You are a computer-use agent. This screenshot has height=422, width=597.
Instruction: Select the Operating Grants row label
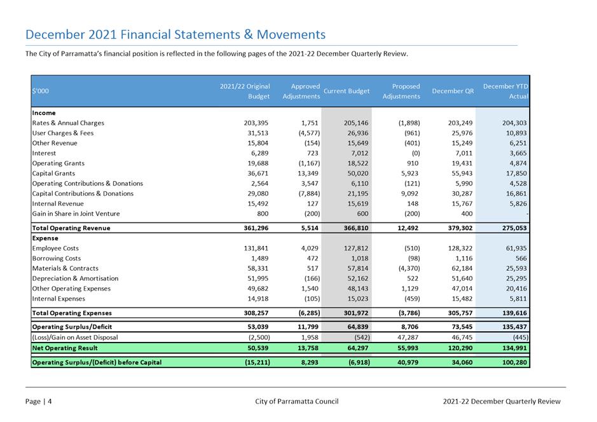point(58,163)
